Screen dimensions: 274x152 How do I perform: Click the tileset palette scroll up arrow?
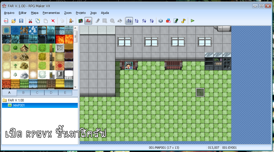[x=75, y=28]
